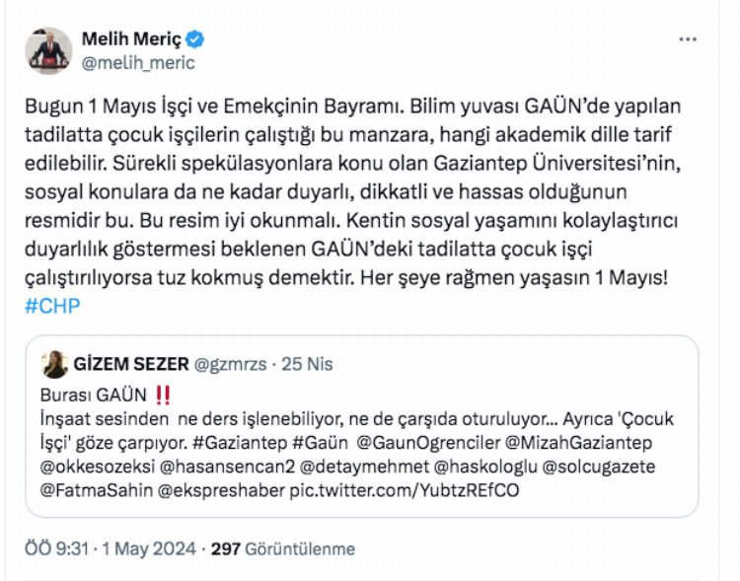Viewport: 740px width, 581px height.
Task: Open the three-dot more options menu
Action: click(687, 39)
